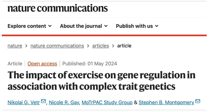Navigate to articles breadcrumb
Screen dimensions: 213x112
tap(100, 46)
